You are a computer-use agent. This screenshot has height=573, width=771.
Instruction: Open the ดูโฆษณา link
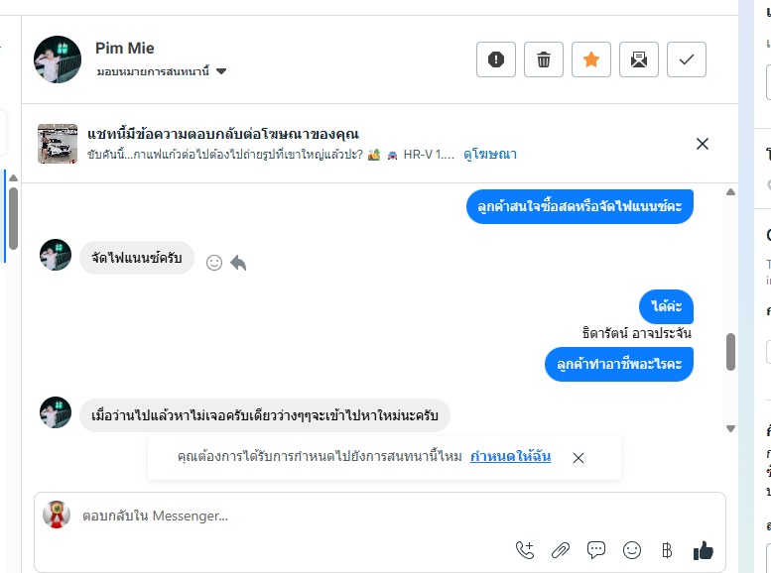click(490, 155)
